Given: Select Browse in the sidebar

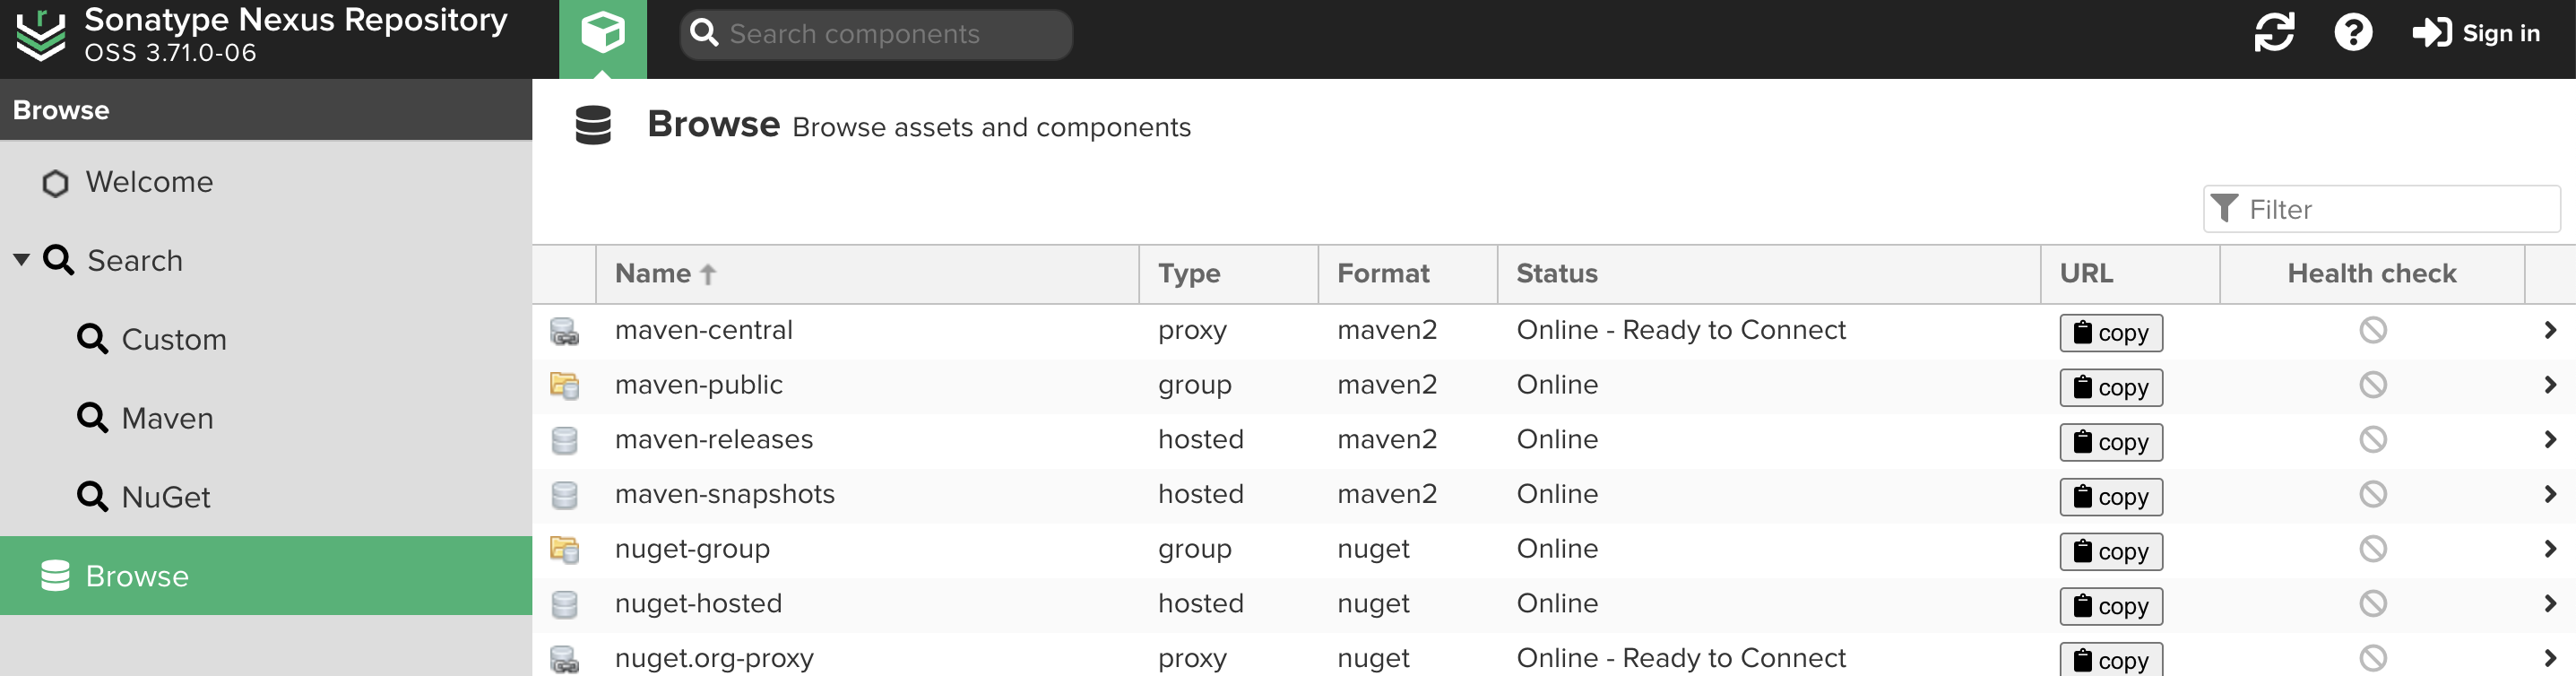Looking at the screenshot, I should tap(266, 576).
